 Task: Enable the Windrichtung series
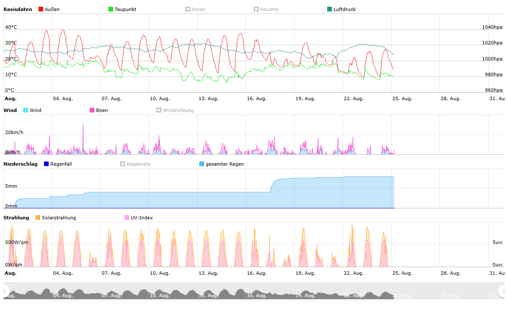175,110
